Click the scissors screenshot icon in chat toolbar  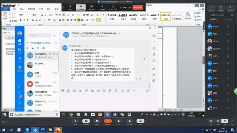[80, 91]
